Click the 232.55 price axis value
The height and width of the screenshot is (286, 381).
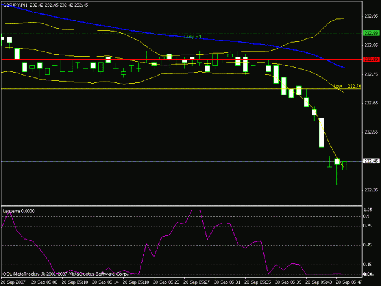371,132
